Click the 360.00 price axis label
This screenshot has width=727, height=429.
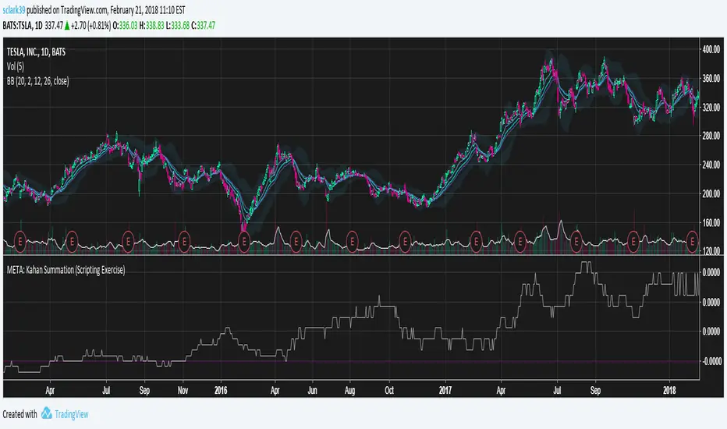[x=711, y=78]
